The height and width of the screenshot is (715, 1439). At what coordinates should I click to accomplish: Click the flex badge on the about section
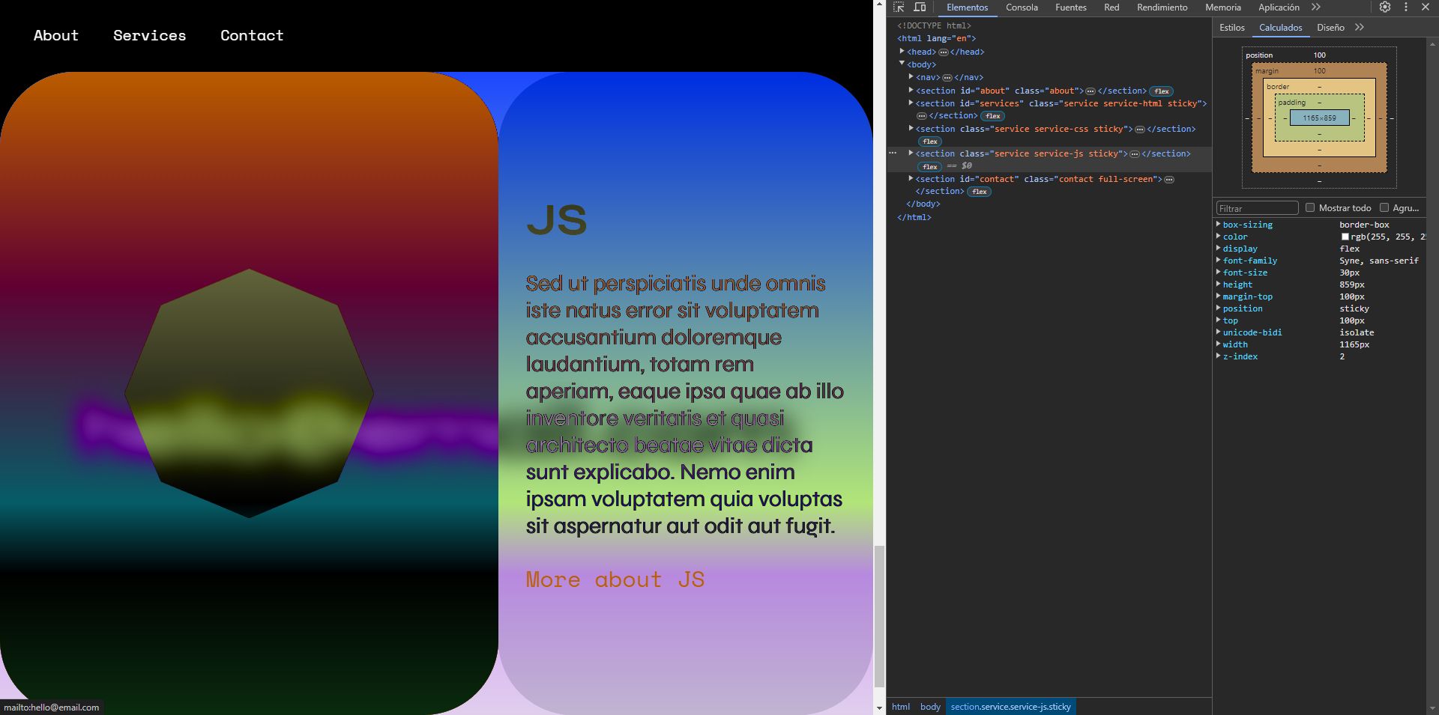1161,91
